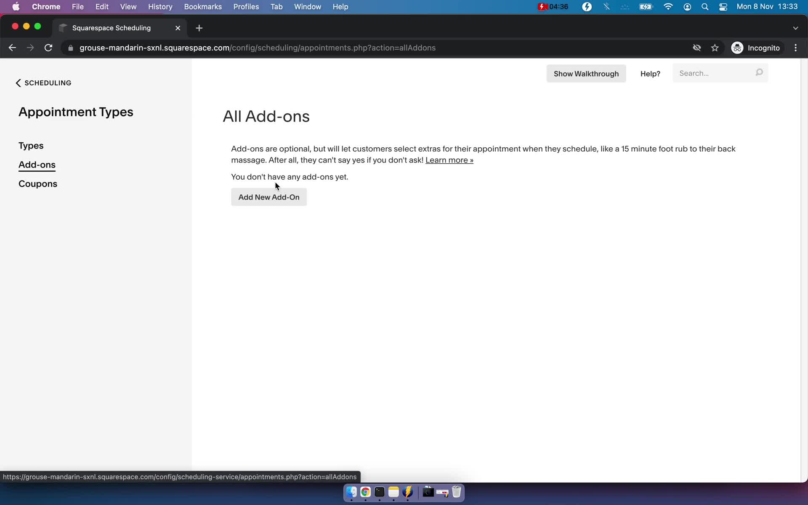Click the Add-ons sidebar navigation item
The height and width of the screenshot is (505, 808).
[x=37, y=165]
